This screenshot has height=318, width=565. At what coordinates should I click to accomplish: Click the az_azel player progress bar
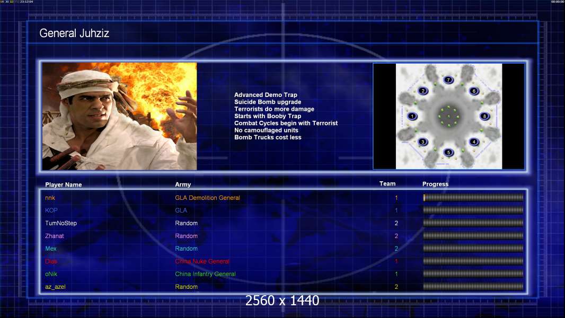tap(473, 287)
